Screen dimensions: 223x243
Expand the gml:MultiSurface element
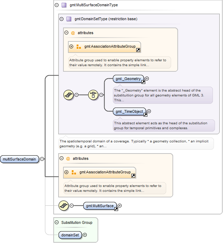coord(120,206)
